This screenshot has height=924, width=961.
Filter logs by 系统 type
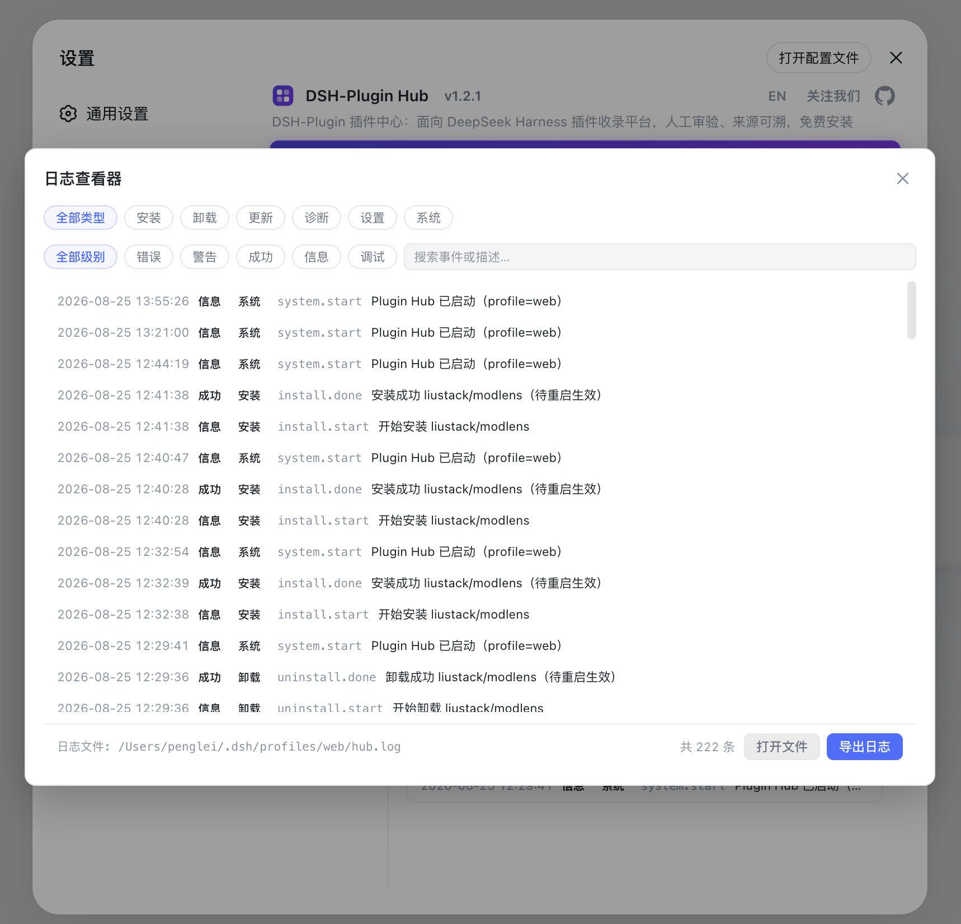coord(428,218)
